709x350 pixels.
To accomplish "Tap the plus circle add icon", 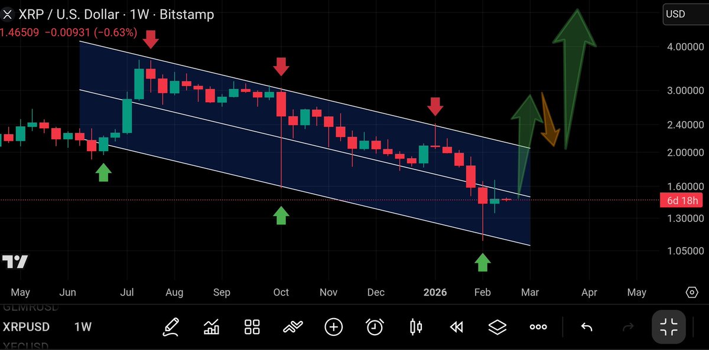I will (334, 326).
